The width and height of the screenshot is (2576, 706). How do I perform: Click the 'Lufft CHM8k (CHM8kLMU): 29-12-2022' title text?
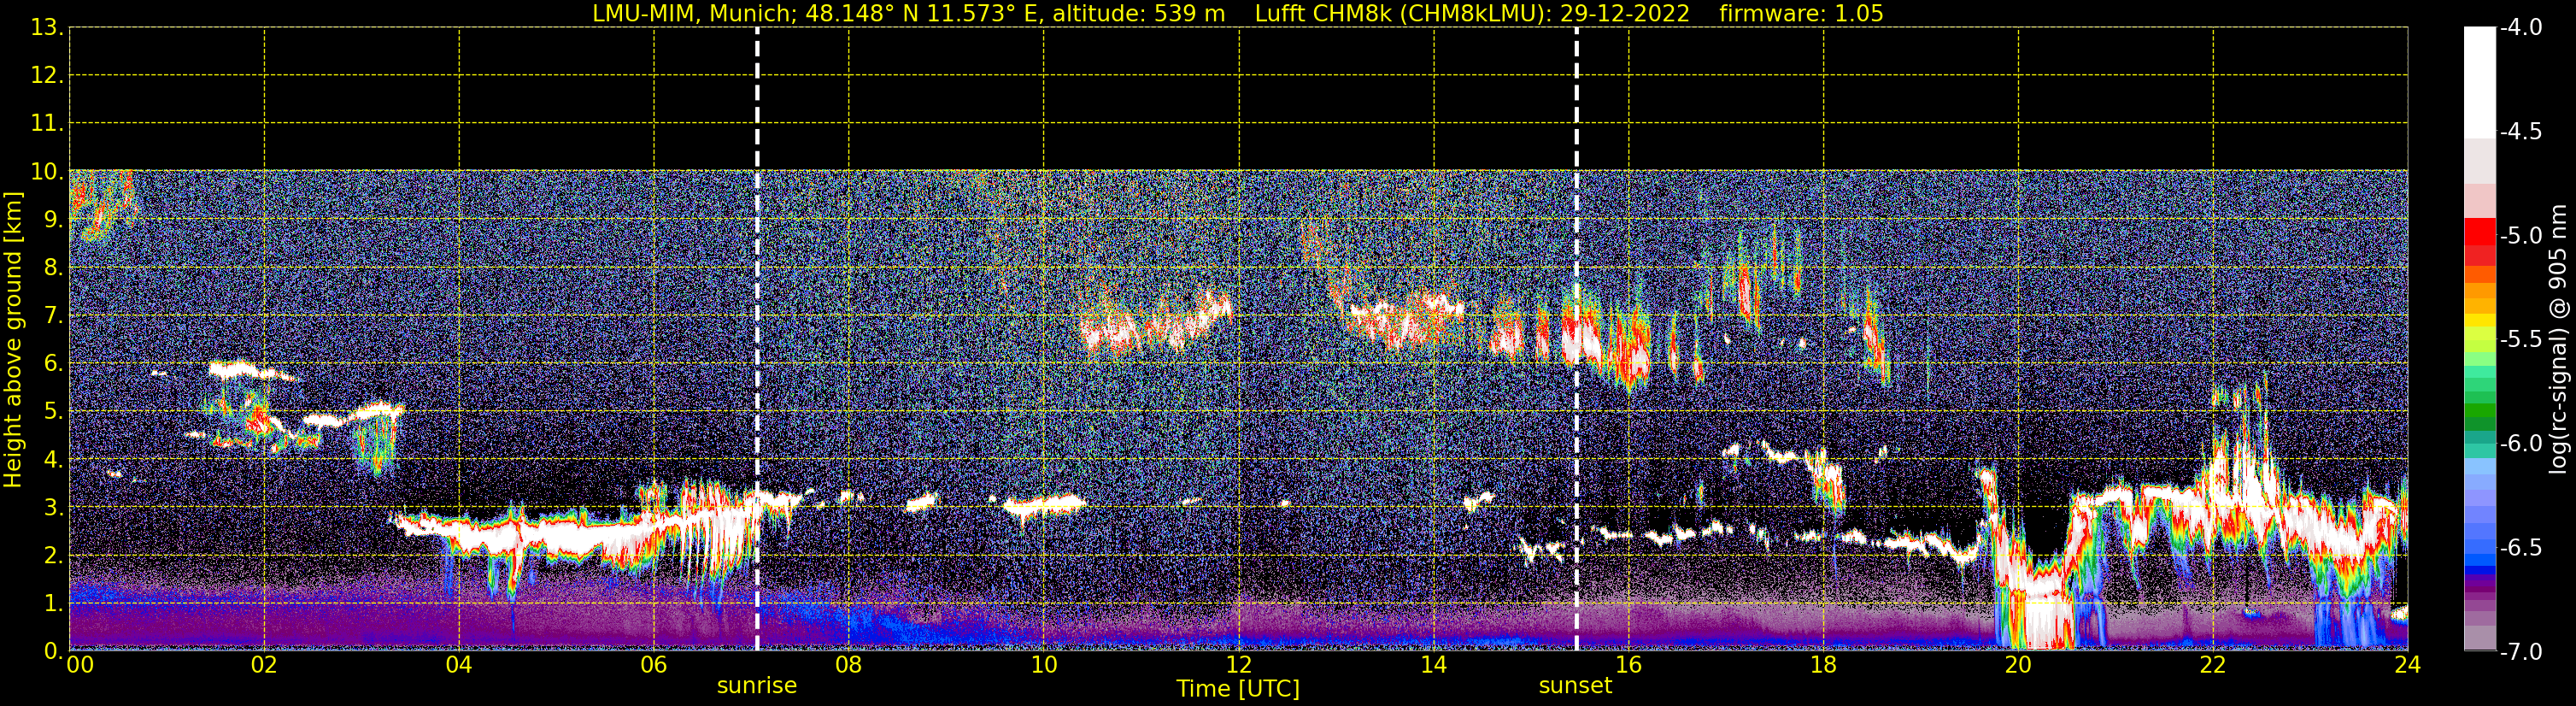1472,13
